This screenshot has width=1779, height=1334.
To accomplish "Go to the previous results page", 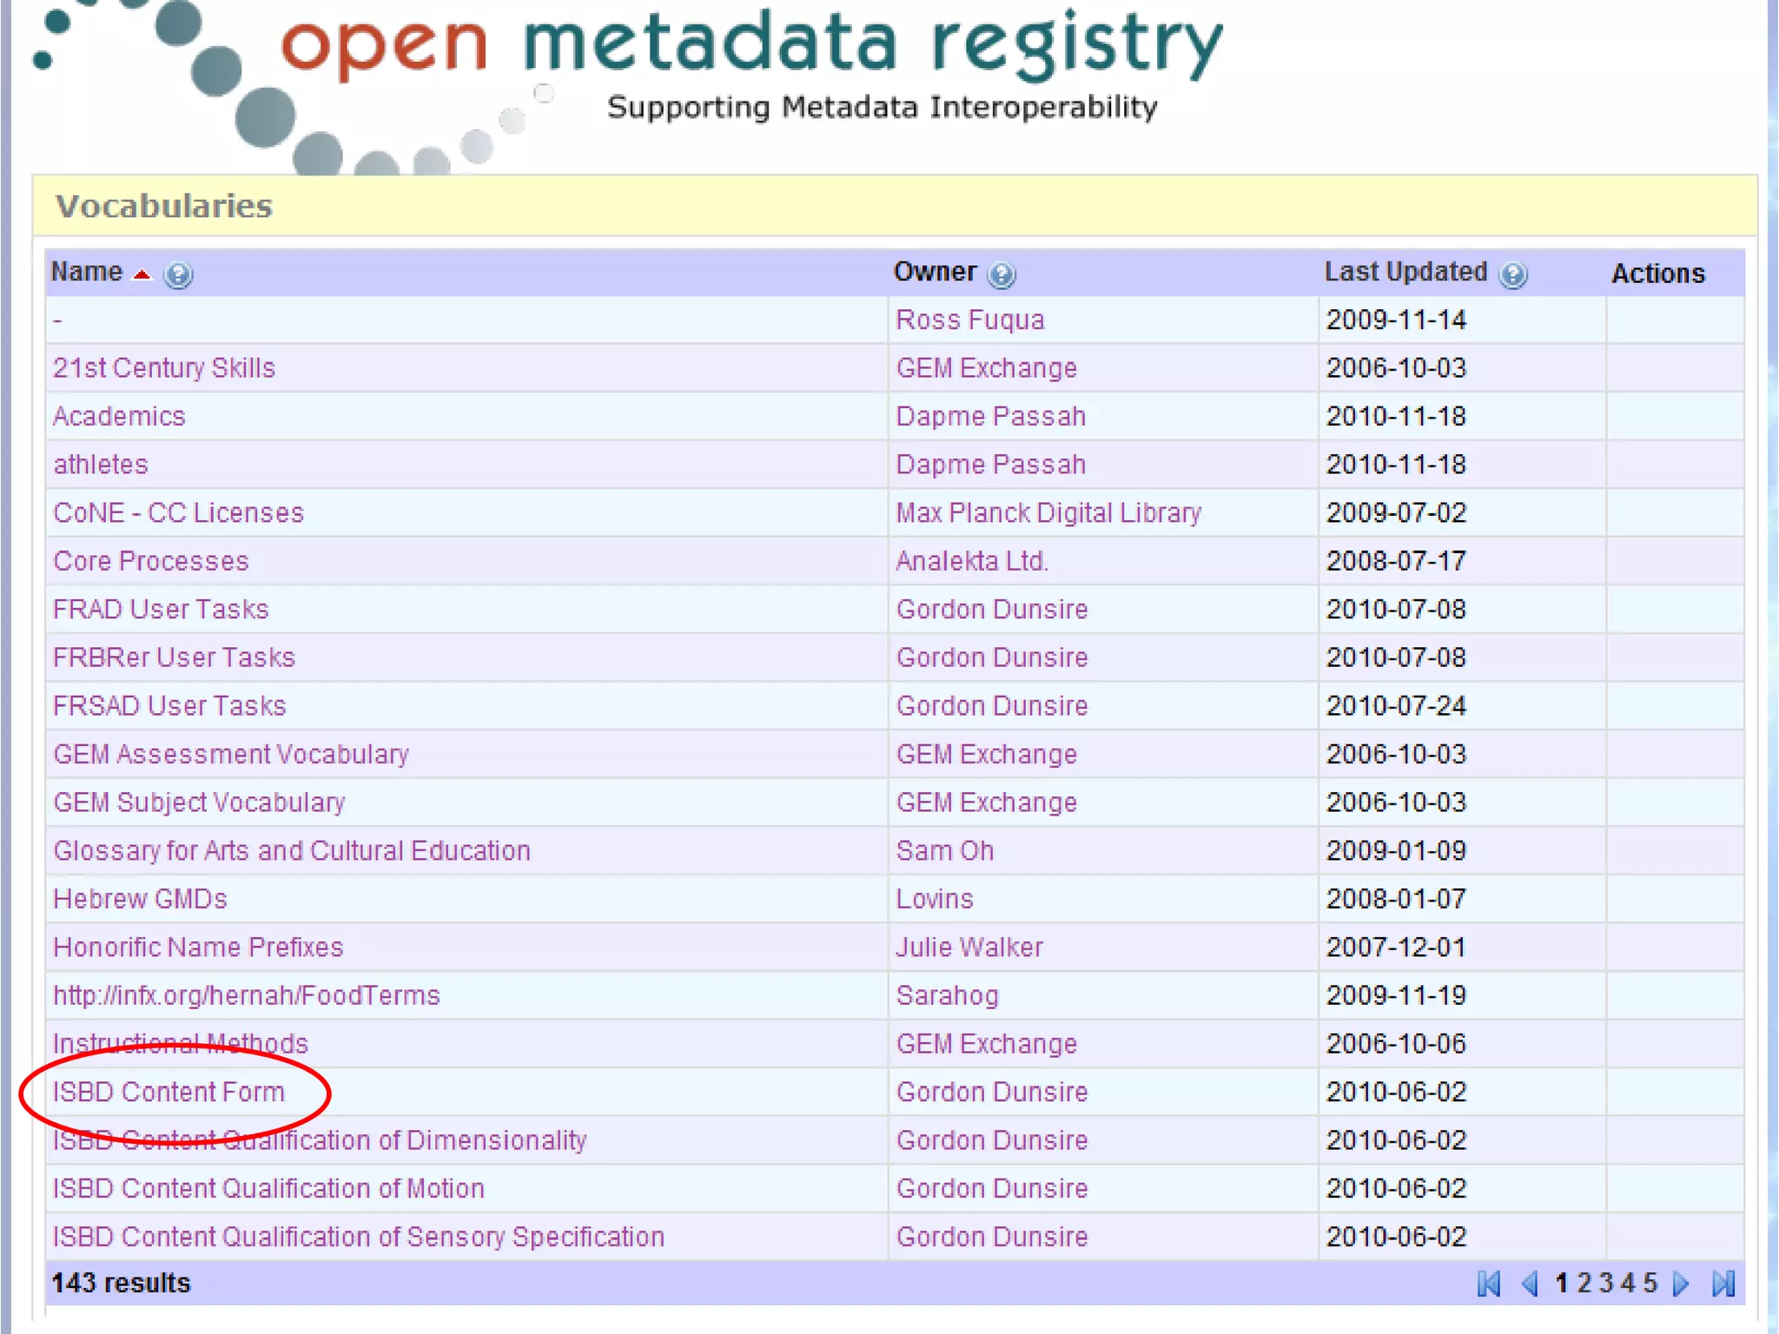I will [1531, 1284].
